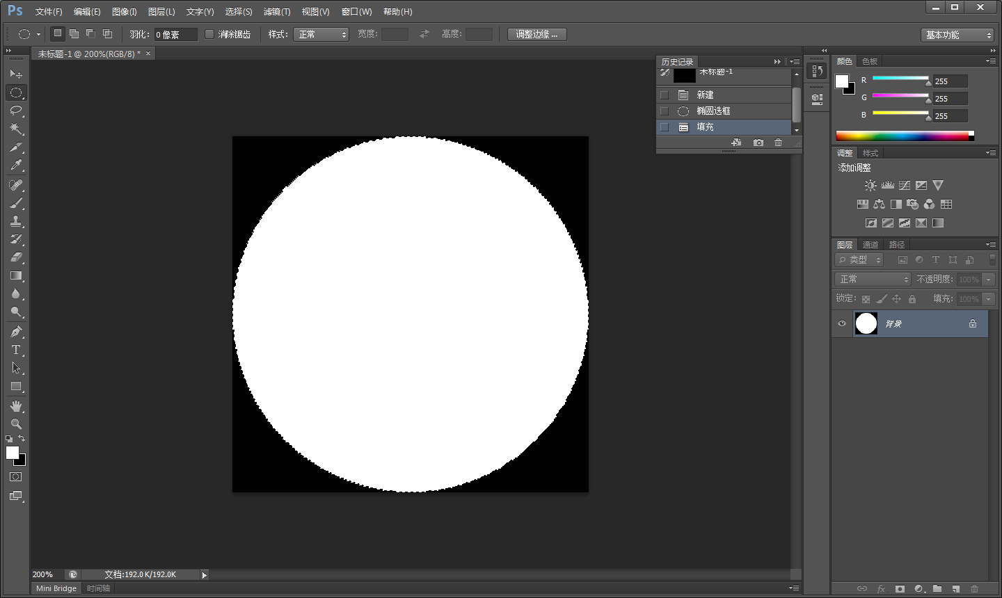Select the 椭圆选框 history state
This screenshot has height=598, width=1002.
coord(724,111)
